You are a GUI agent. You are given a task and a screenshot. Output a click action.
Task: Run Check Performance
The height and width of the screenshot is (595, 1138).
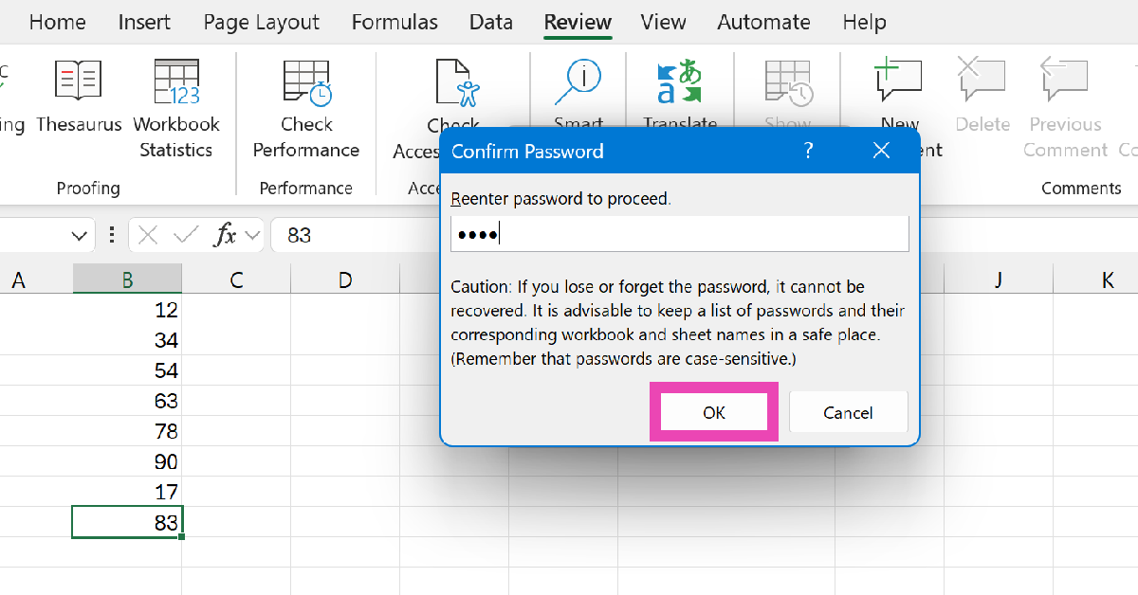306,85
